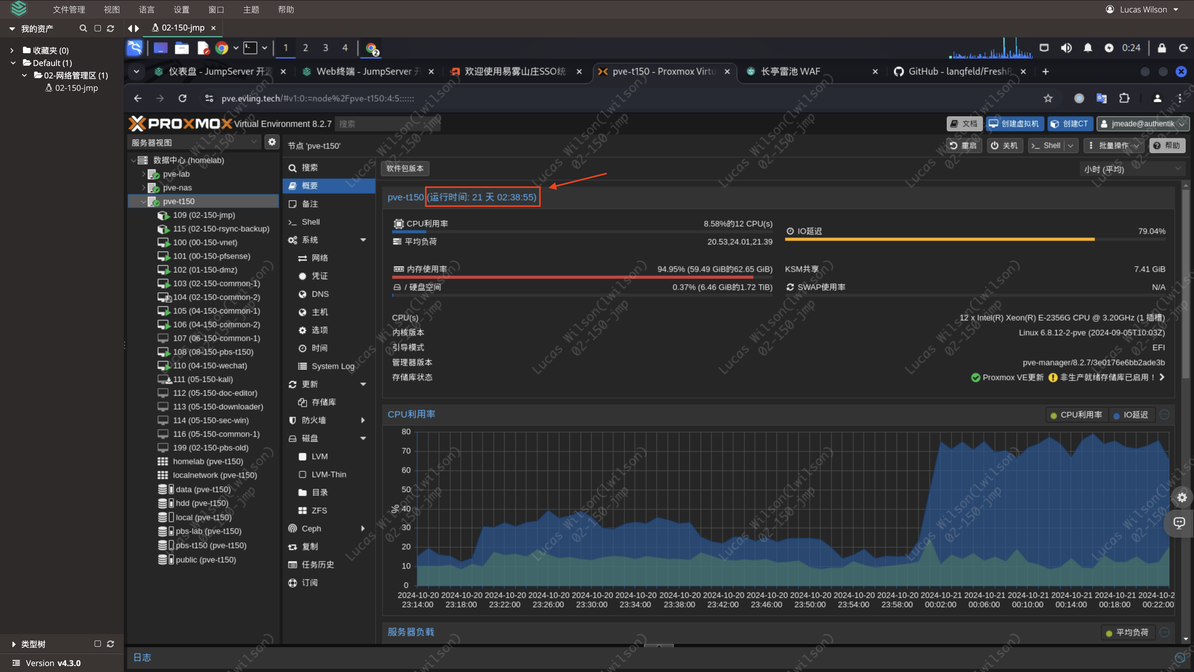The height and width of the screenshot is (672, 1194).
Task: Expand the pve-nas node
Action: pyautogui.click(x=143, y=187)
